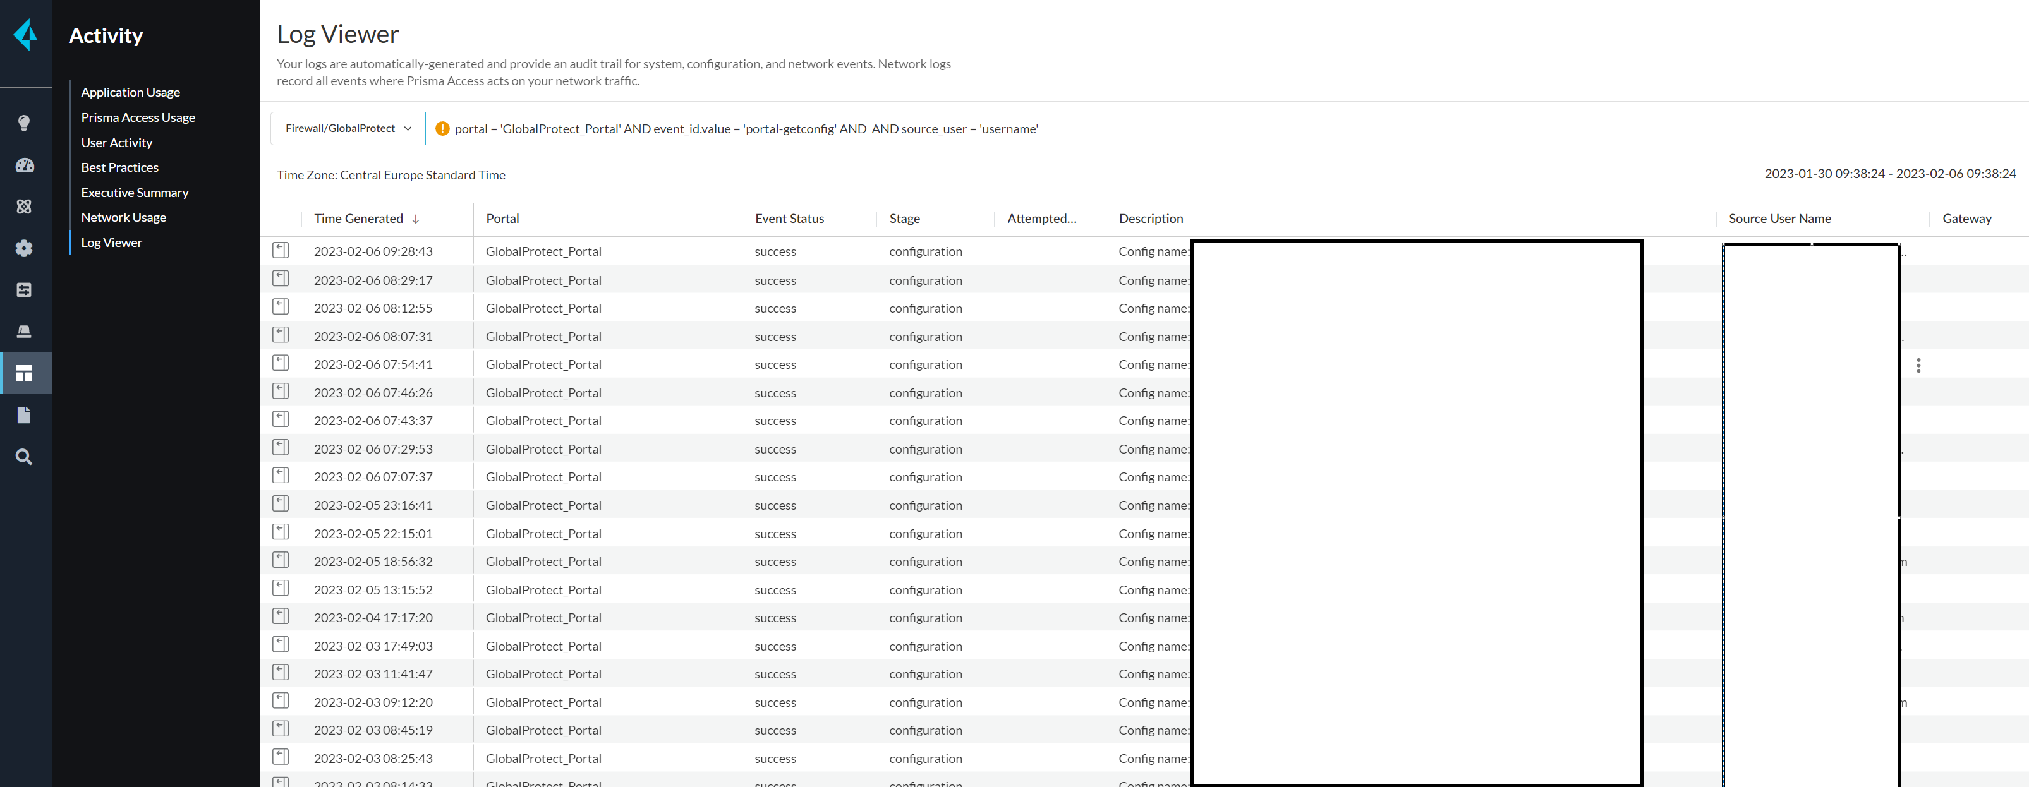The image size is (2029, 787).
Task: Open log details for 08:12:55 row
Action: point(281,307)
